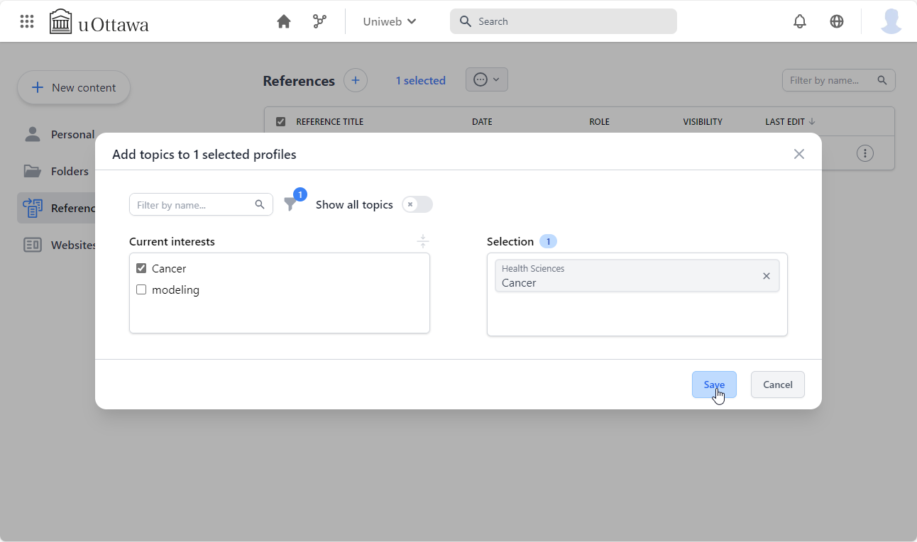Click the search magnifier in the dialog filter

[x=260, y=204]
